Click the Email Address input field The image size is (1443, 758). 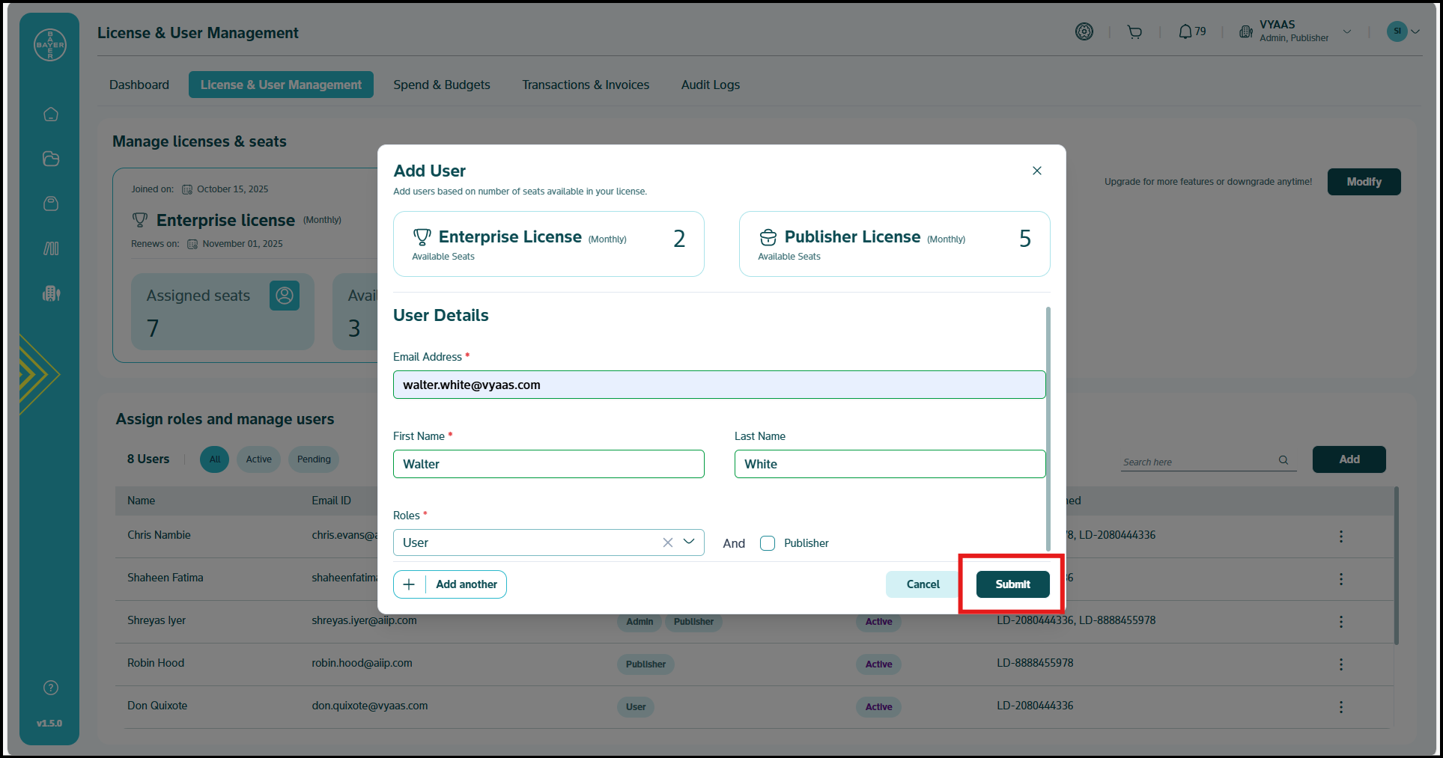719,385
